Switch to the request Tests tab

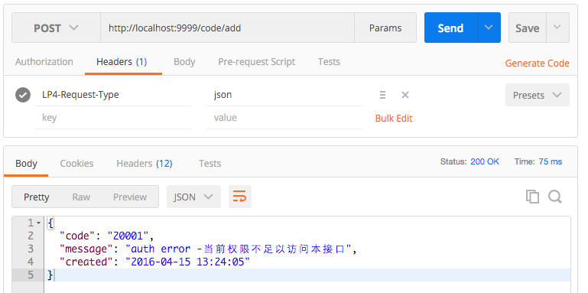329,61
